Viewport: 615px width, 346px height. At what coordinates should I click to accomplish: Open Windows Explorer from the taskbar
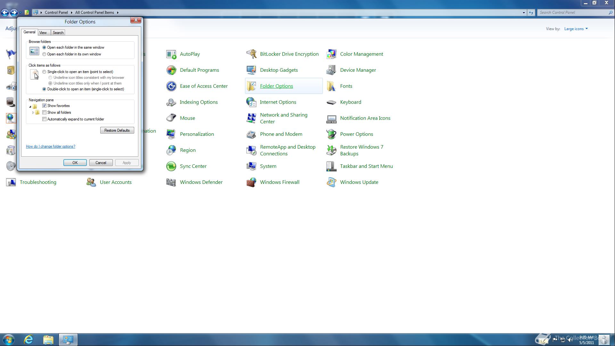click(48, 340)
